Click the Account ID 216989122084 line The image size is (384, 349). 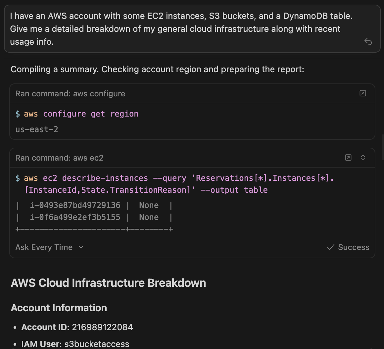tap(77, 327)
